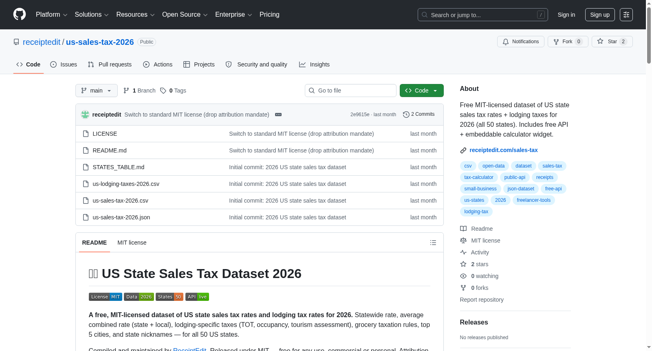Open the Pricing link
Image resolution: width=652 pixels, height=351 pixels.
269,15
